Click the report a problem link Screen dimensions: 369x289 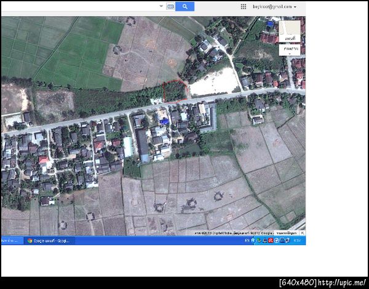(x=287, y=233)
